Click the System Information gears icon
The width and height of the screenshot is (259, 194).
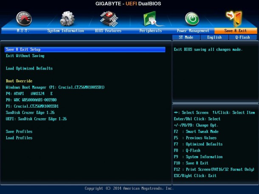click(x=67, y=19)
